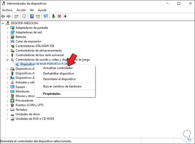
Task: Click the Baterías battery icon
Action: click(x=12, y=37)
